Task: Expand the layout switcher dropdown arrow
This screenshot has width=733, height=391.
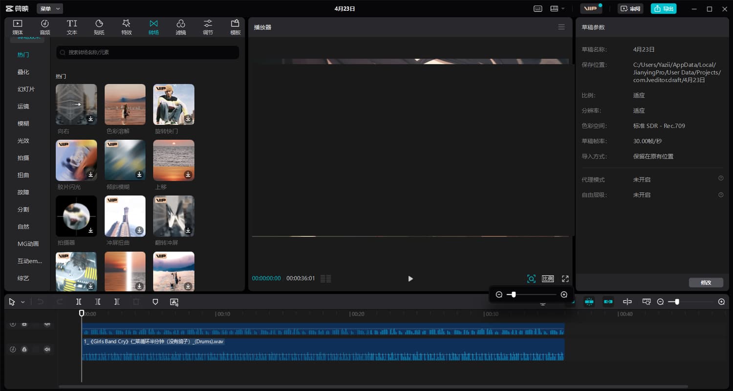Action: coord(563,9)
